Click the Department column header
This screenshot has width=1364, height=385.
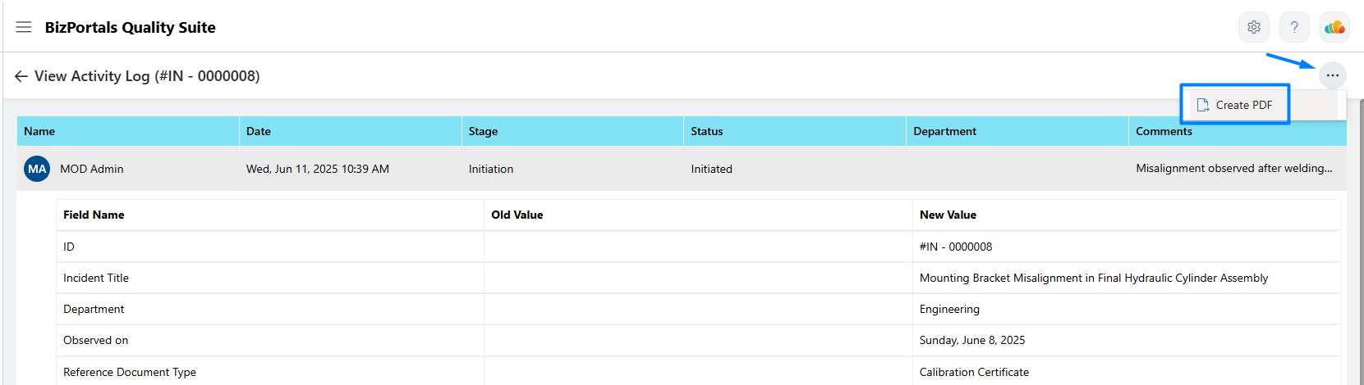pos(1017,131)
